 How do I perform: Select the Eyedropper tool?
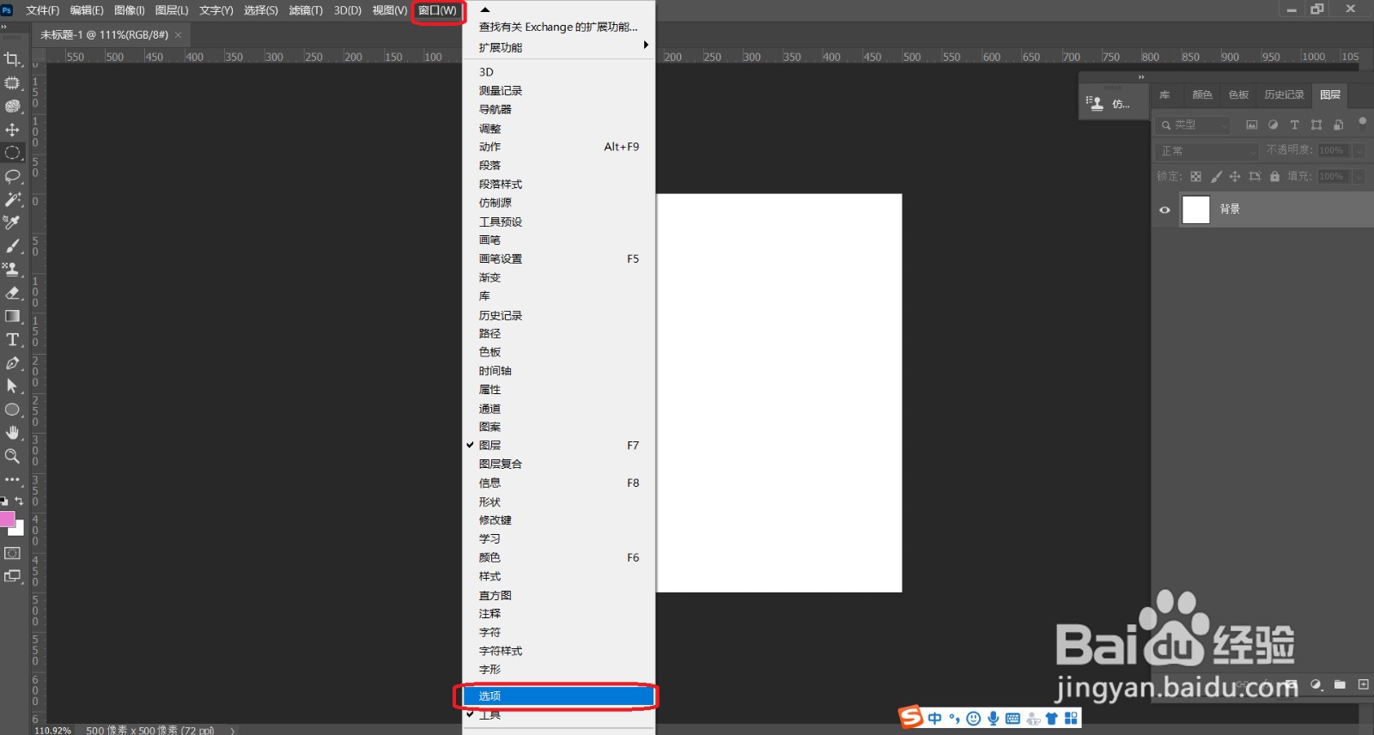click(x=12, y=222)
